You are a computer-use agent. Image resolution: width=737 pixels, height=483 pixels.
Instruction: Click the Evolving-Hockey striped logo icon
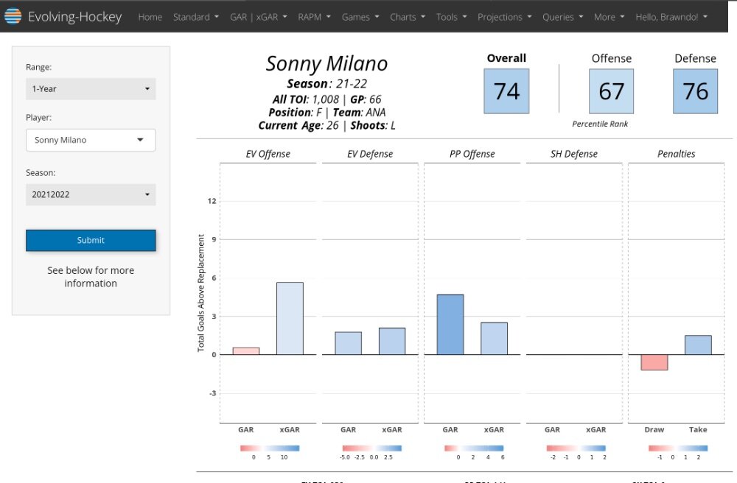tap(13, 16)
